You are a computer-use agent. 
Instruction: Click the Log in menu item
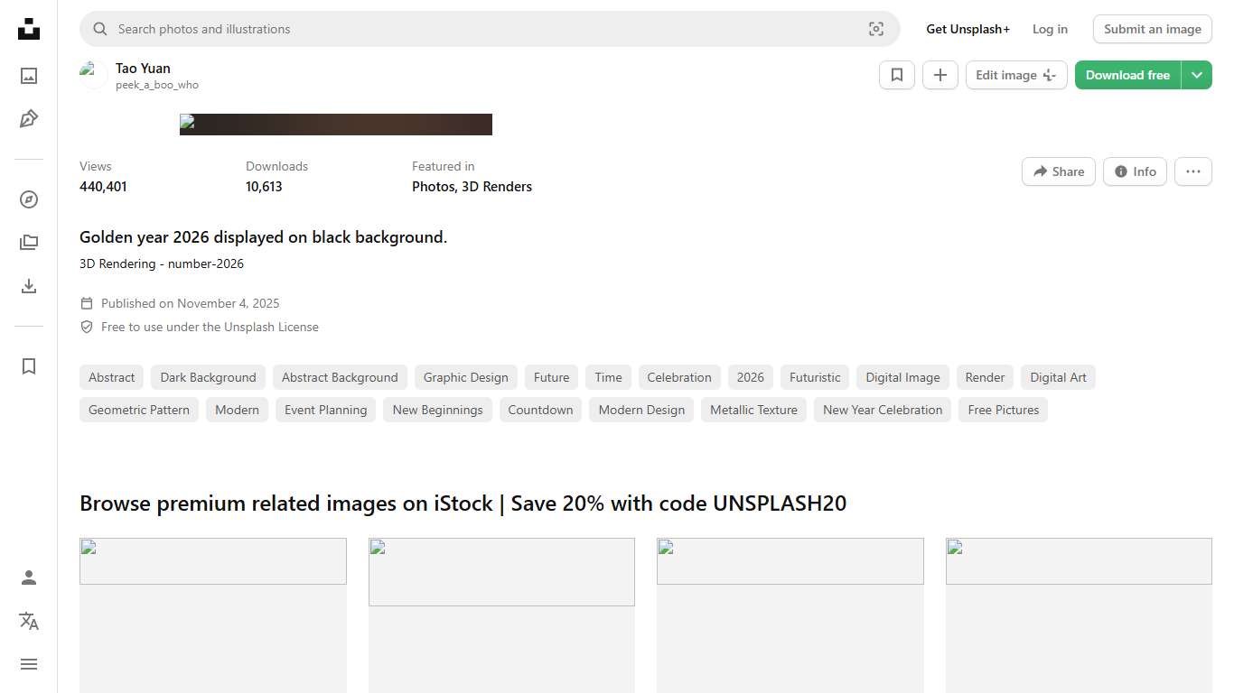coord(1050,29)
